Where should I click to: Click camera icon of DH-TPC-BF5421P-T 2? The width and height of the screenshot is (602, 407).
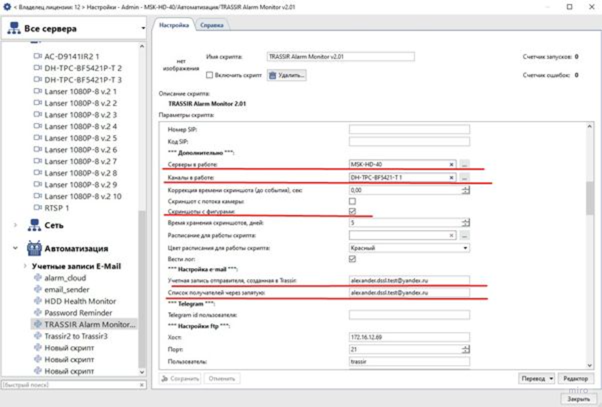coord(38,68)
